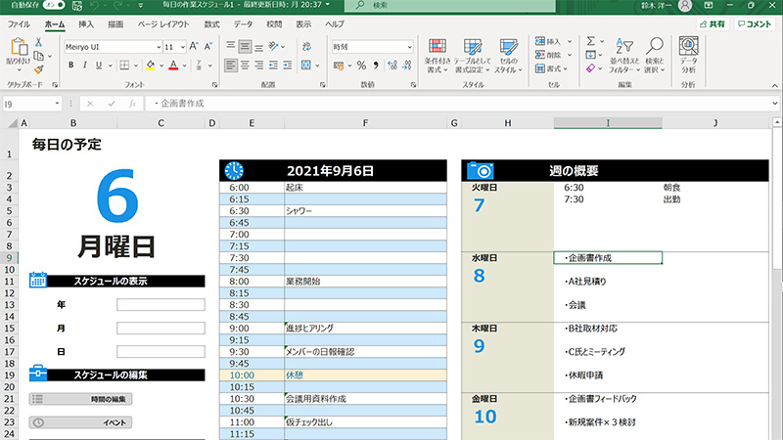Image resolution: width=783 pixels, height=440 pixels.
Task: Click the Data Analysis (データ分析) icon
Action: pyautogui.click(x=689, y=56)
